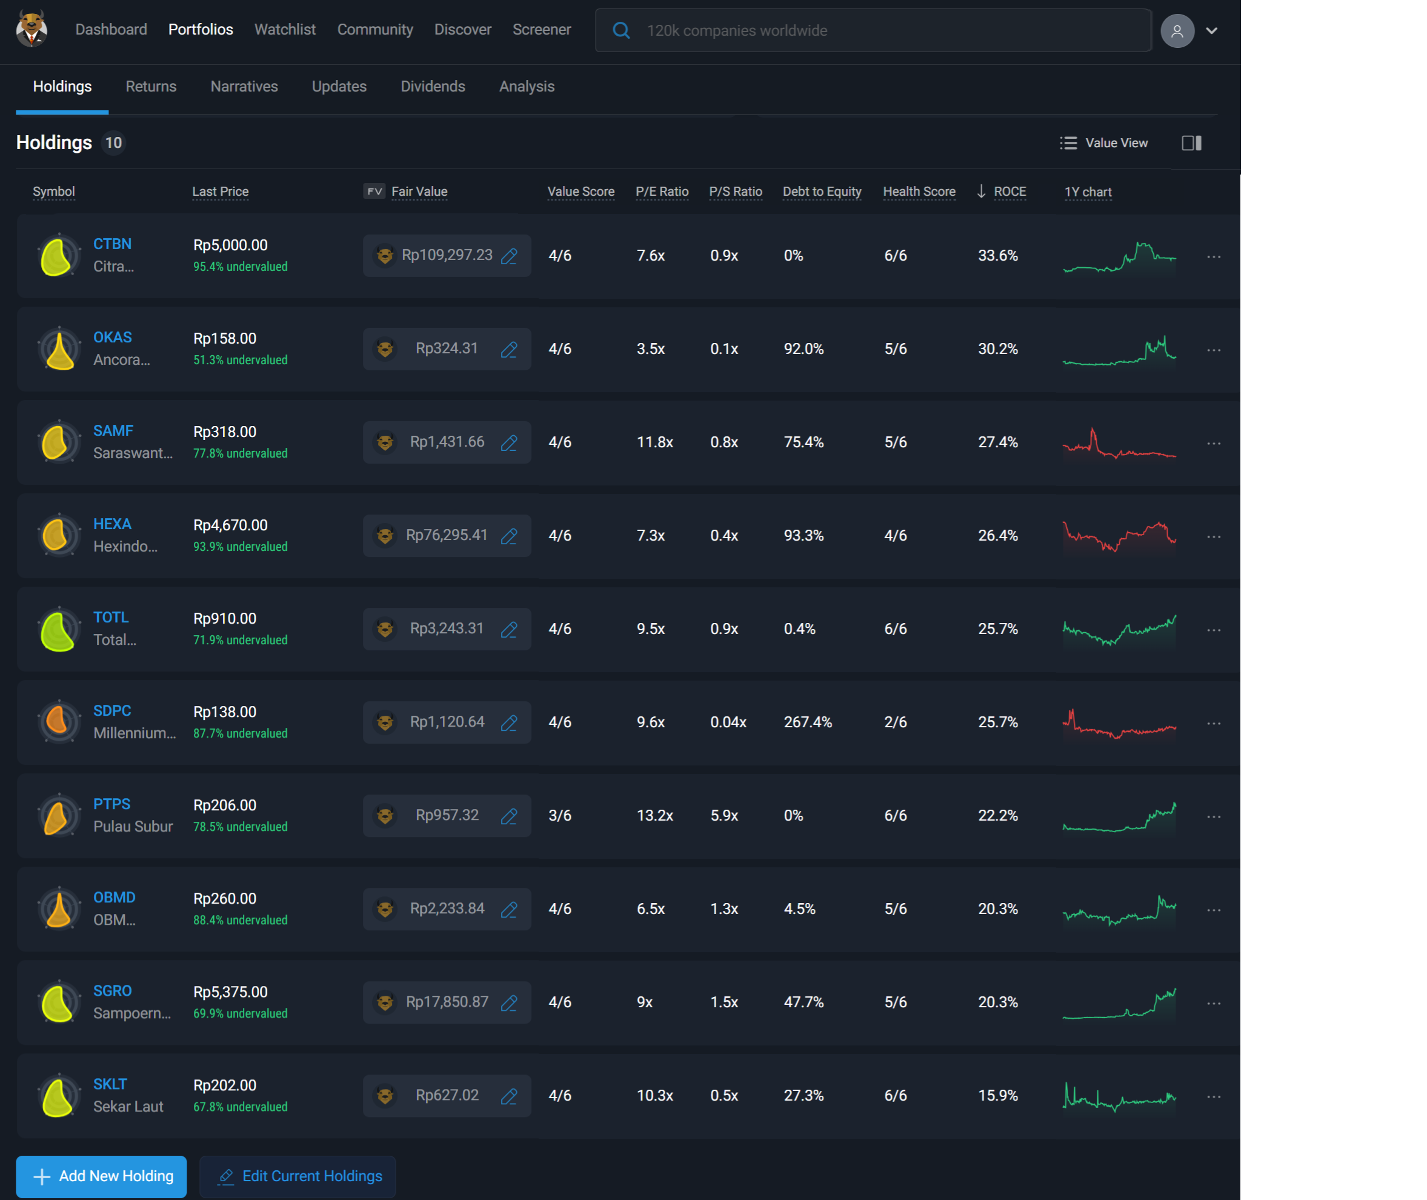Click the TOTL snowflake icon
The height and width of the screenshot is (1200, 1427).
[59, 630]
